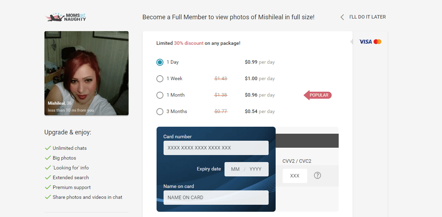The image size is (442, 217).
Task: Click the Visa card logo
Action: coord(366,42)
